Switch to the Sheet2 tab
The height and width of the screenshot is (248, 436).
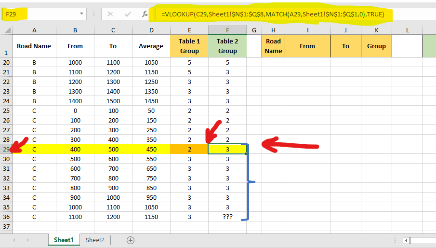tap(95, 240)
